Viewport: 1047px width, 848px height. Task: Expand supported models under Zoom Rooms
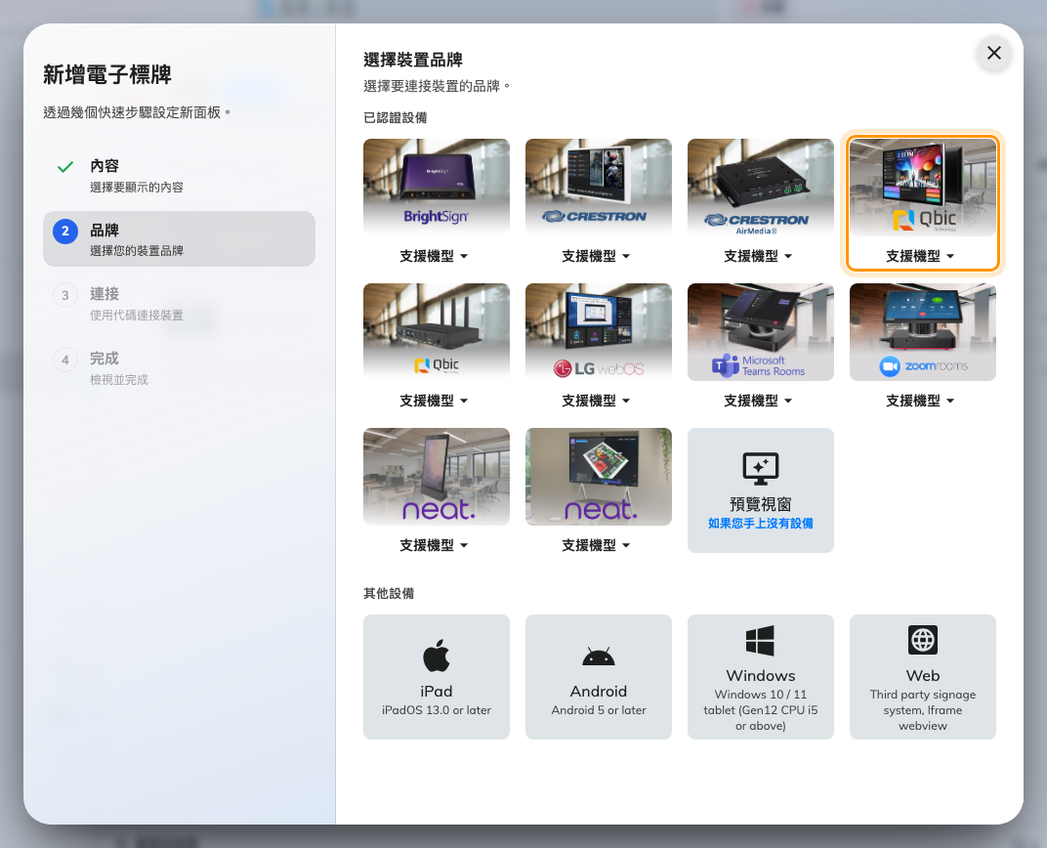[920, 401]
